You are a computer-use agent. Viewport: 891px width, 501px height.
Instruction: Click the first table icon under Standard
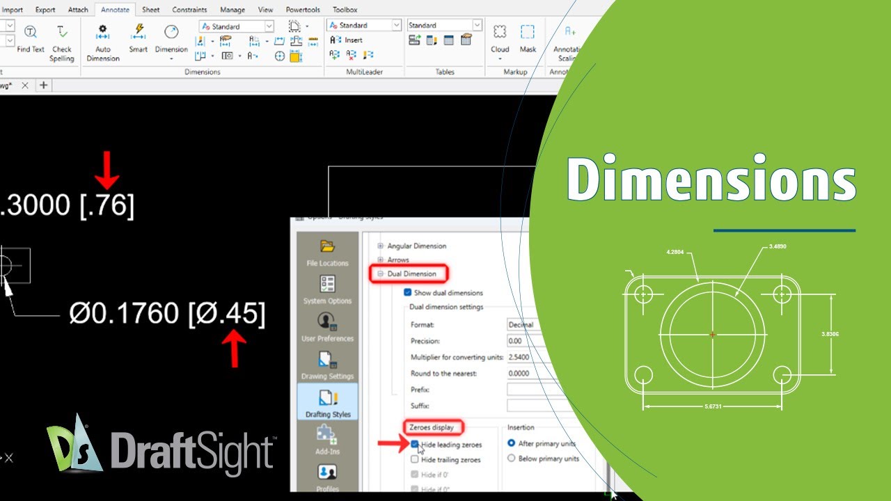(x=414, y=40)
